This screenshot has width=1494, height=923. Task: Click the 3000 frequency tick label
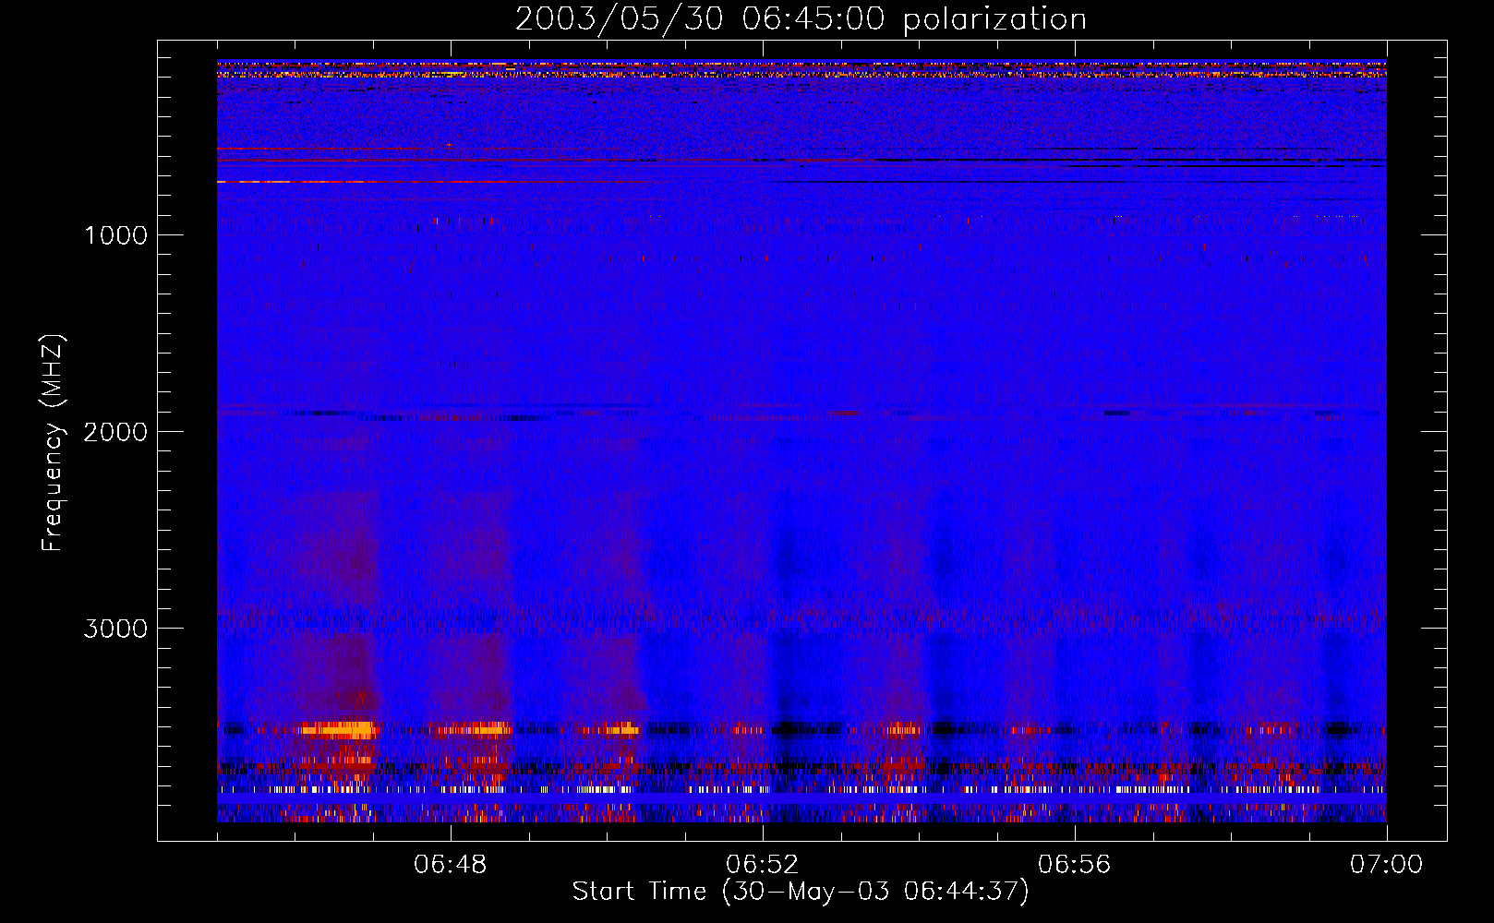tap(115, 629)
